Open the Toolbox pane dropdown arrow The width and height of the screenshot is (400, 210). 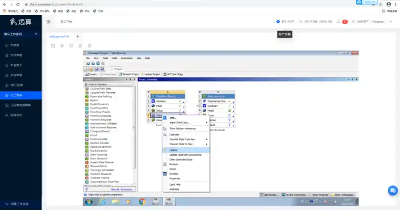[126, 79]
